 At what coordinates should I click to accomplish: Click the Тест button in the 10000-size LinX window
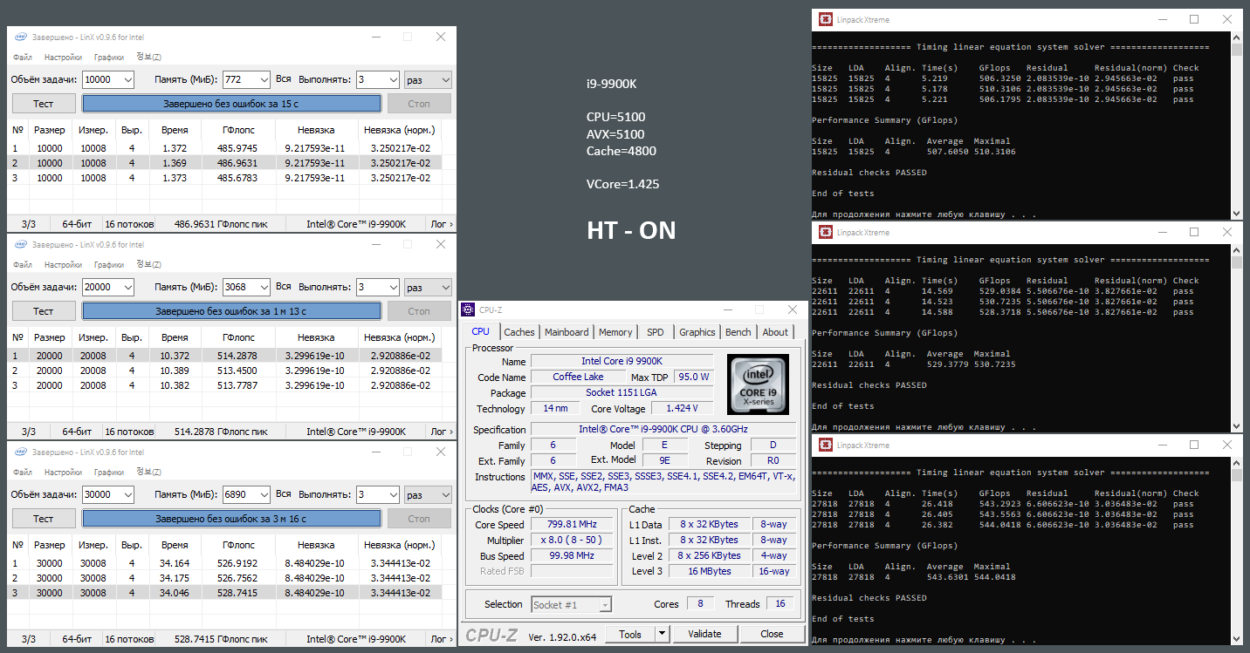[x=44, y=104]
